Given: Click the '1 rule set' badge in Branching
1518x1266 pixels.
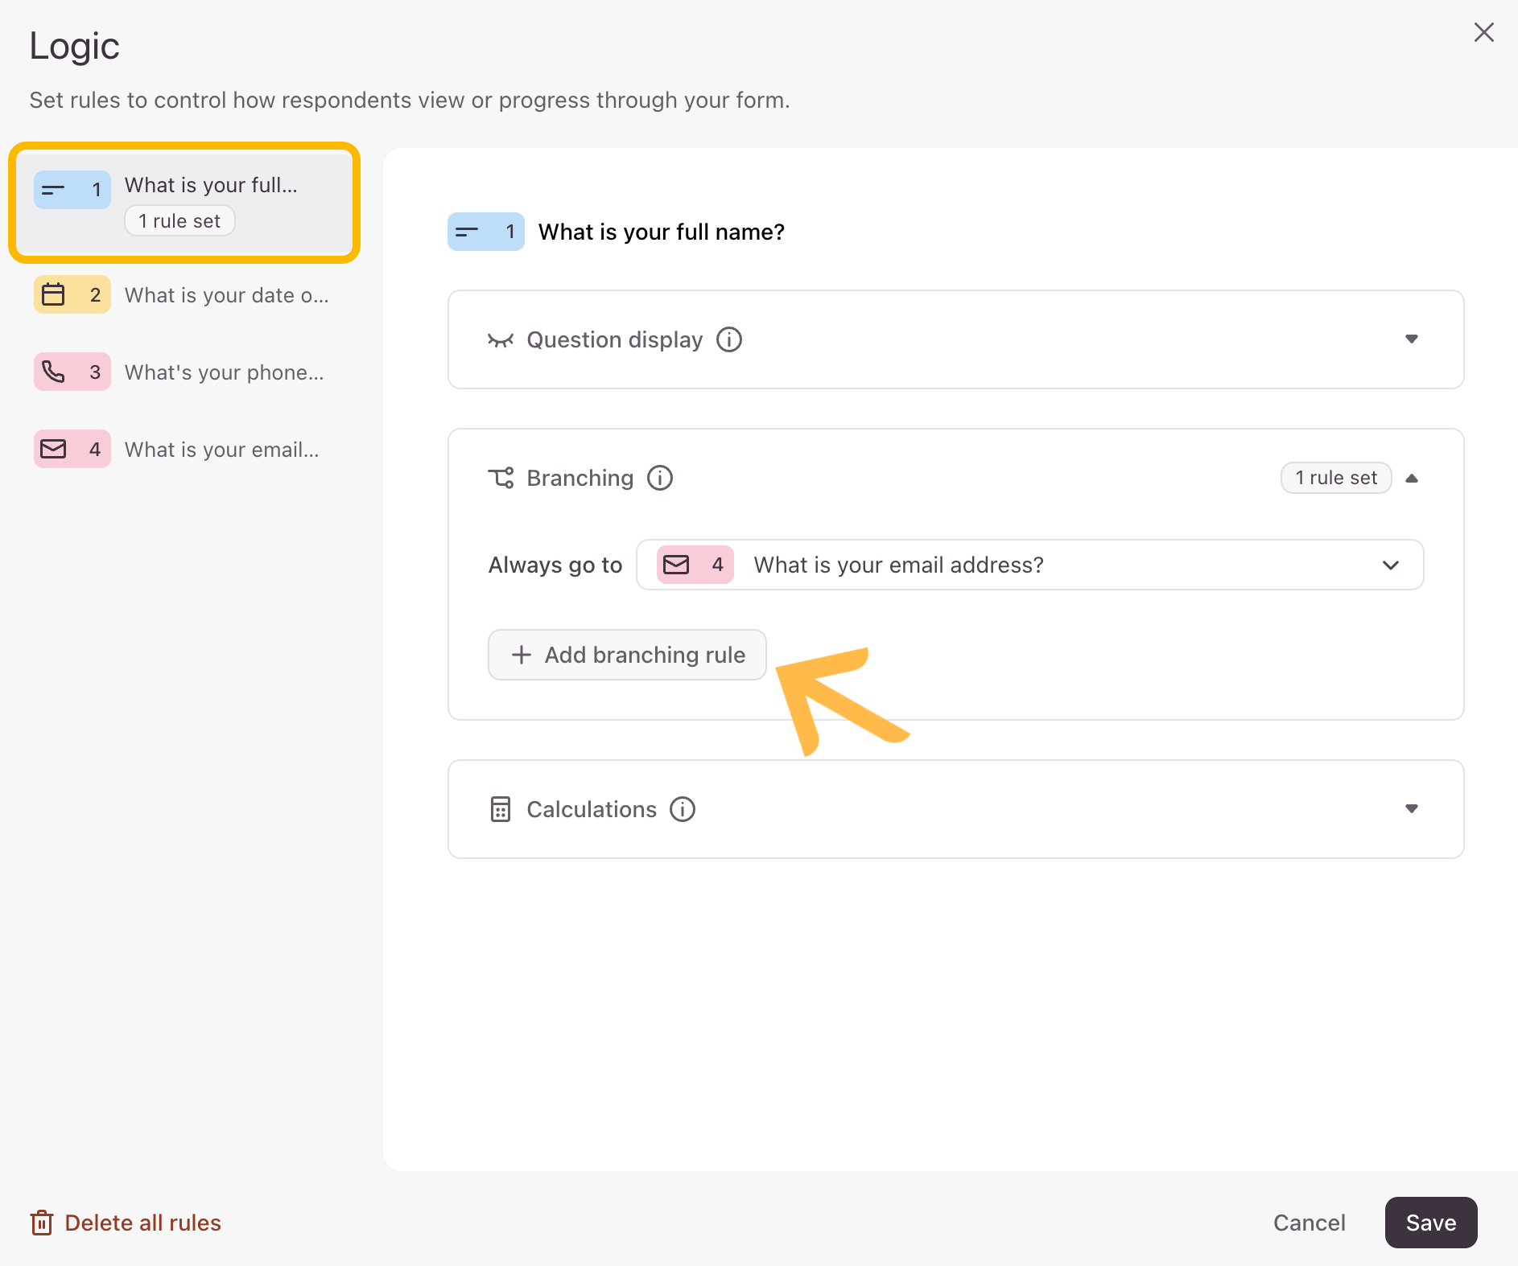Looking at the screenshot, I should (1336, 478).
